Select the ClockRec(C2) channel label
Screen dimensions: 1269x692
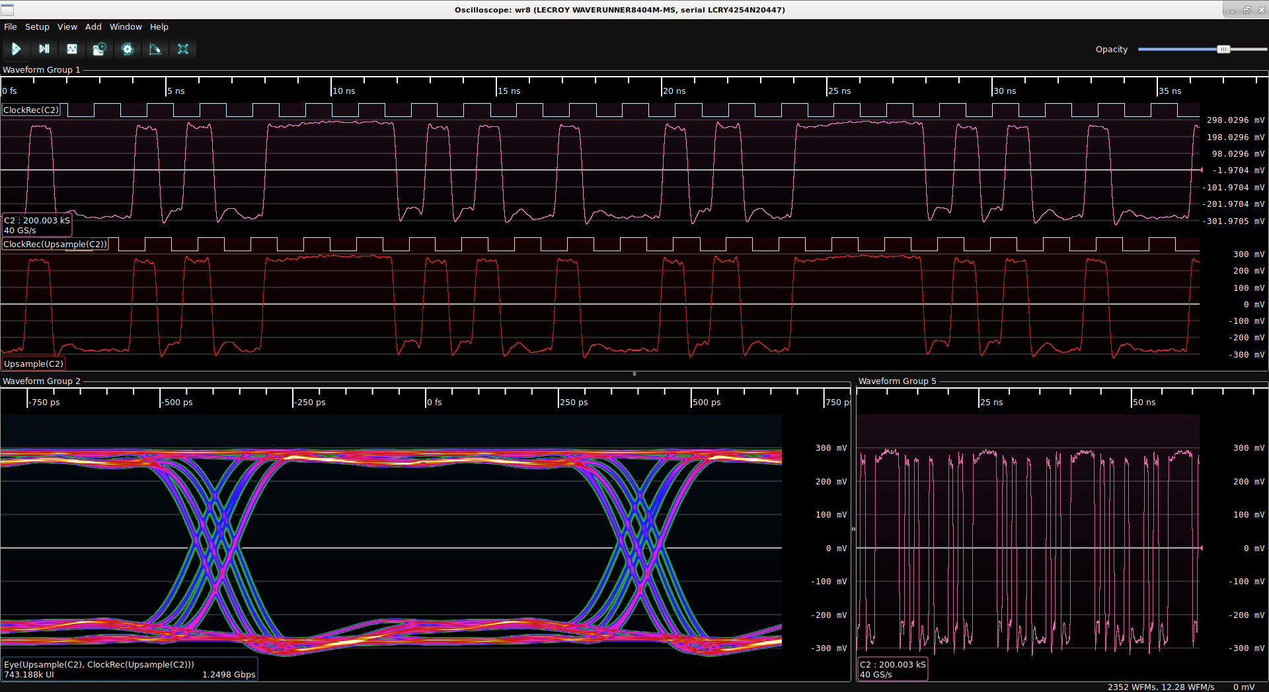(31, 110)
